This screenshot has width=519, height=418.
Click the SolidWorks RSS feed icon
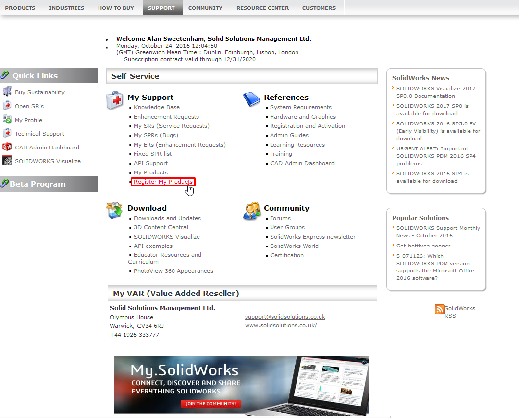(x=439, y=309)
